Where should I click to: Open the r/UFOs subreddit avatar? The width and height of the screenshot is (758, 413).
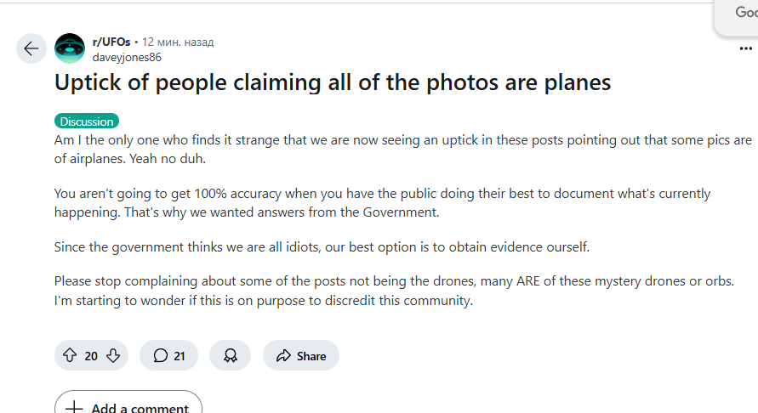(x=70, y=48)
